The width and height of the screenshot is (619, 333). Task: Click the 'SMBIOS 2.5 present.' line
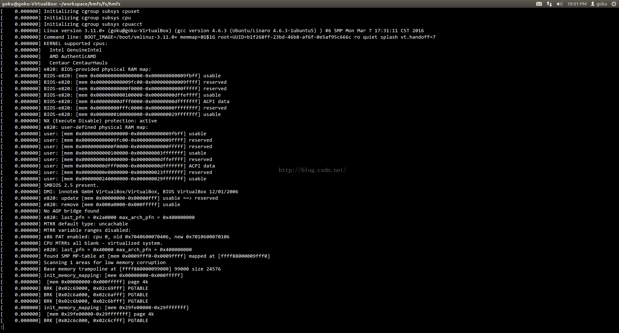pyautogui.click(x=50, y=185)
